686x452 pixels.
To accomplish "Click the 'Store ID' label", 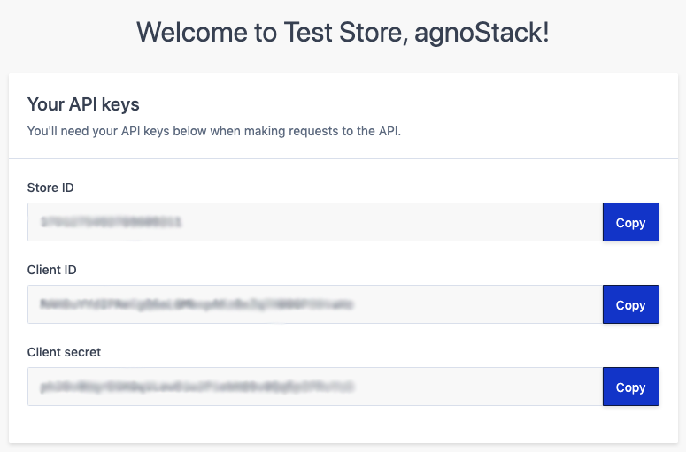I will [50, 188].
